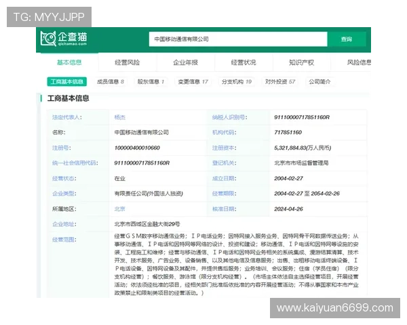Image resolution: width=407 pixels, height=325 pixels.
Task: Click the 在业 business status value
Action: 119,178
